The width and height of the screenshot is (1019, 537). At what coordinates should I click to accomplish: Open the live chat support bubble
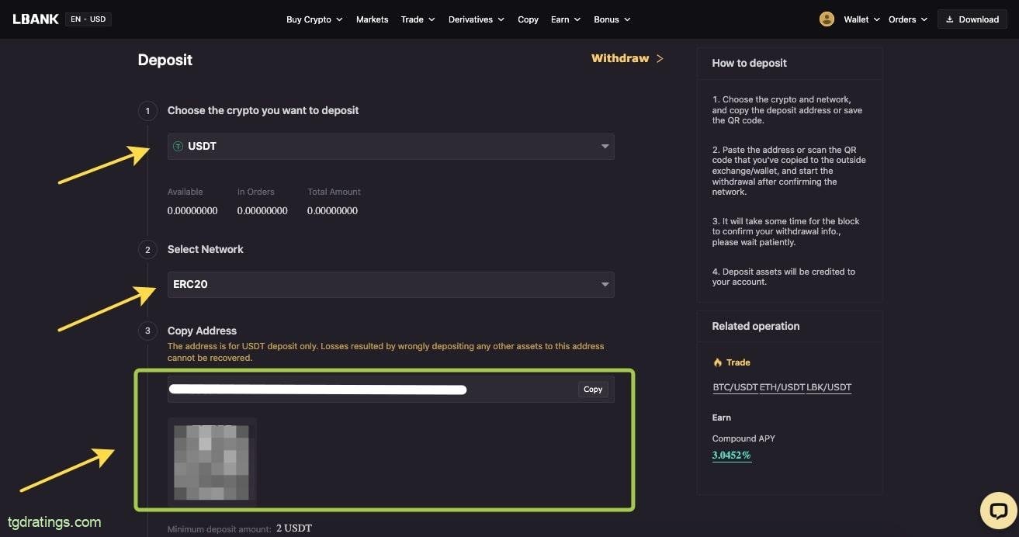pos(998,511)
